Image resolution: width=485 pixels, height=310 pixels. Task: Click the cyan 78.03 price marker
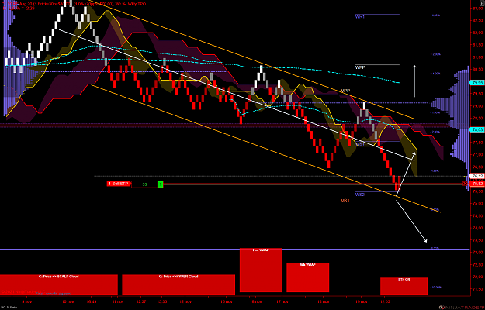[476, 129]
